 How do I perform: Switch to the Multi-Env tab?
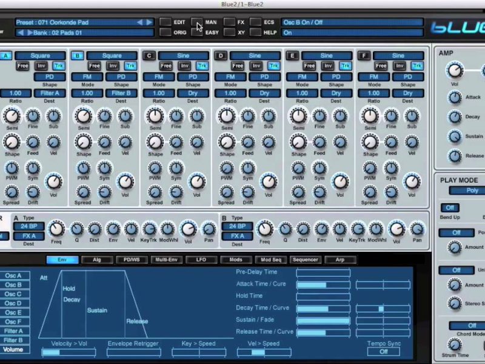pos(166,260)
